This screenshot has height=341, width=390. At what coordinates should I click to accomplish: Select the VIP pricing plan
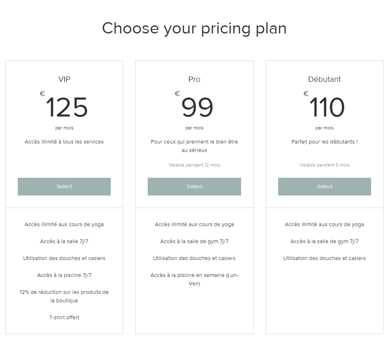(64, 187)
